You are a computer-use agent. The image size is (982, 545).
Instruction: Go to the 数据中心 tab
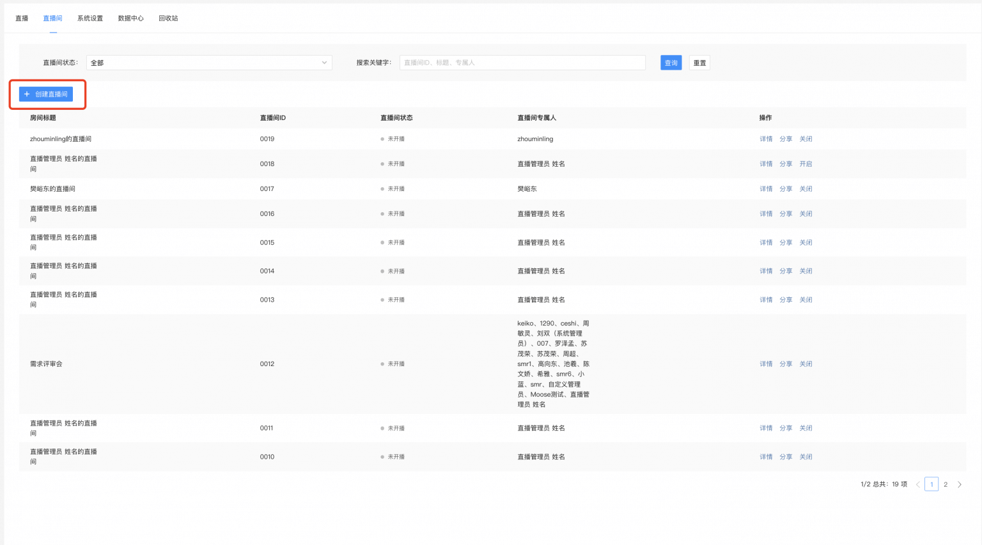[130, 19]
